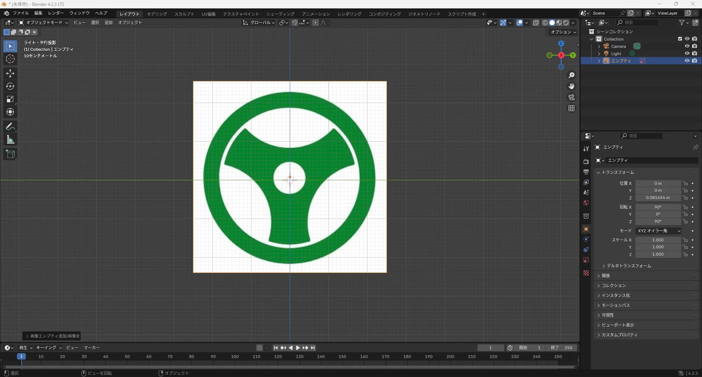Viewport: 702px width, 377px height.
Task: Hide the Camera object in viewport
Action: pyautogui.click(x=687, y=46)
